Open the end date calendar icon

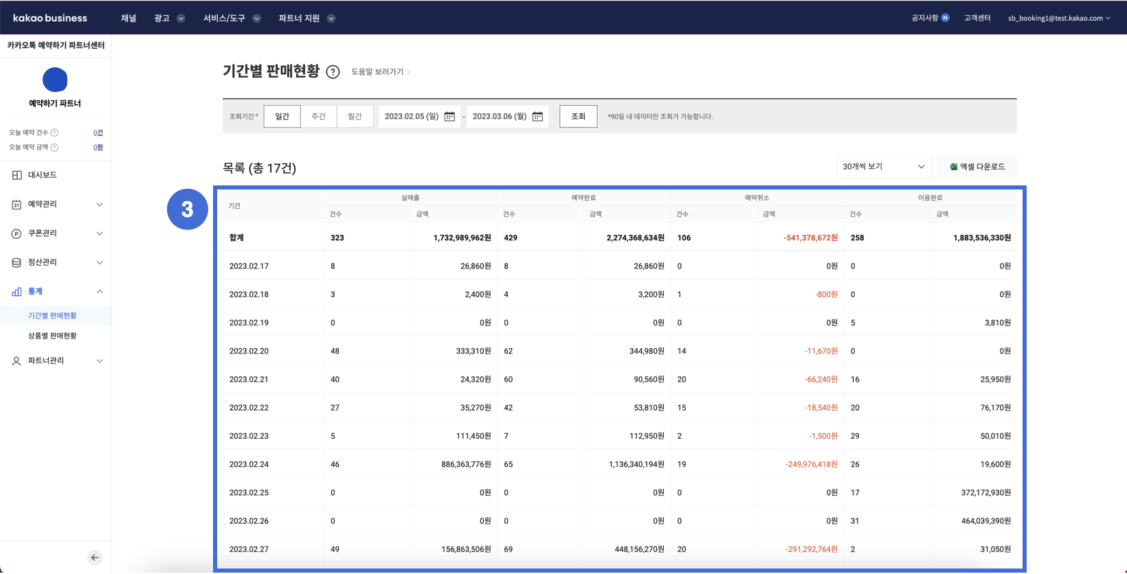click(537, 117)
